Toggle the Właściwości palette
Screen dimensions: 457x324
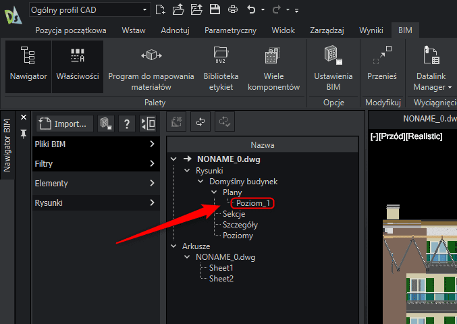[78, 67]
